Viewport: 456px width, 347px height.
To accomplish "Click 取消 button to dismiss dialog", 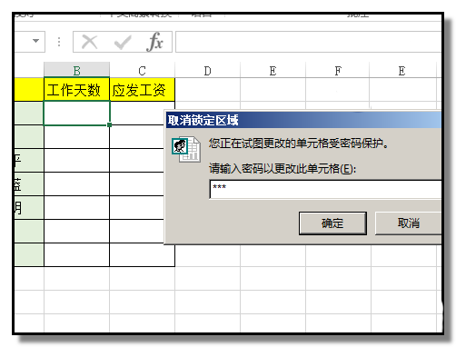I will point(408,223).
